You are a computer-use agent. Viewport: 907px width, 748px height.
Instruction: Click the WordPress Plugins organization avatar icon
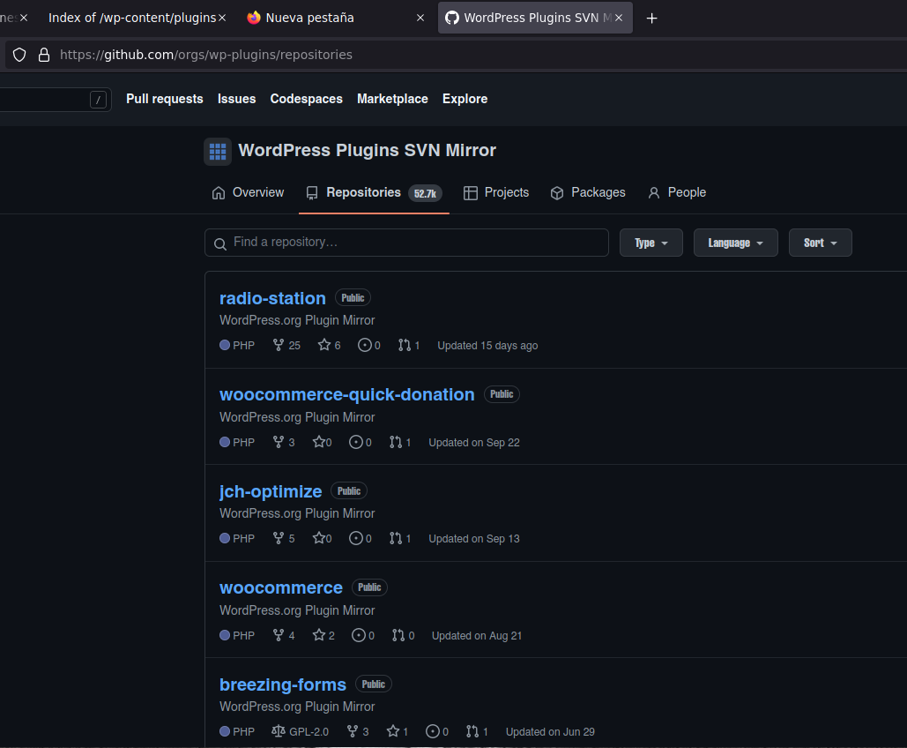pos(218,151)
